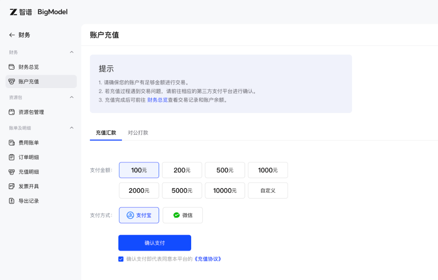Open the 《充值协议》 link
The height and width of the screenshot is (280, 438).
coord(208,259)
